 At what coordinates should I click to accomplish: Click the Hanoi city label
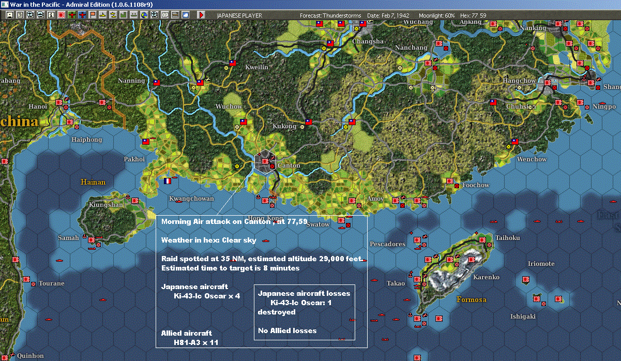click(x=38, y=107)
